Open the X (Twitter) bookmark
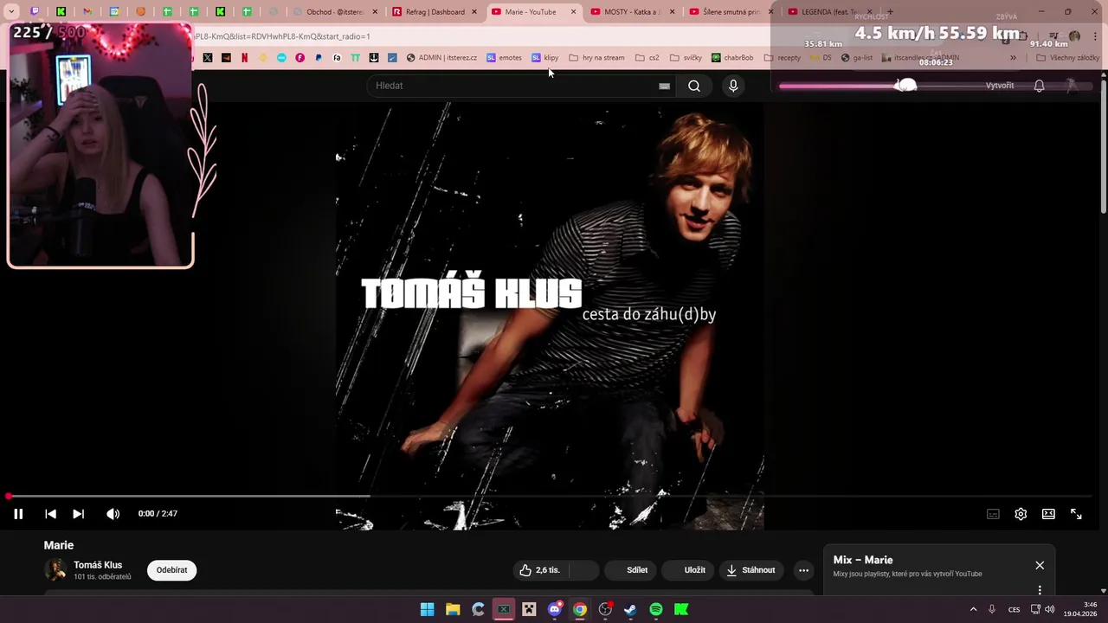Image resolution: width=1108 pixels, height=623 pixels. coord(208,58)
